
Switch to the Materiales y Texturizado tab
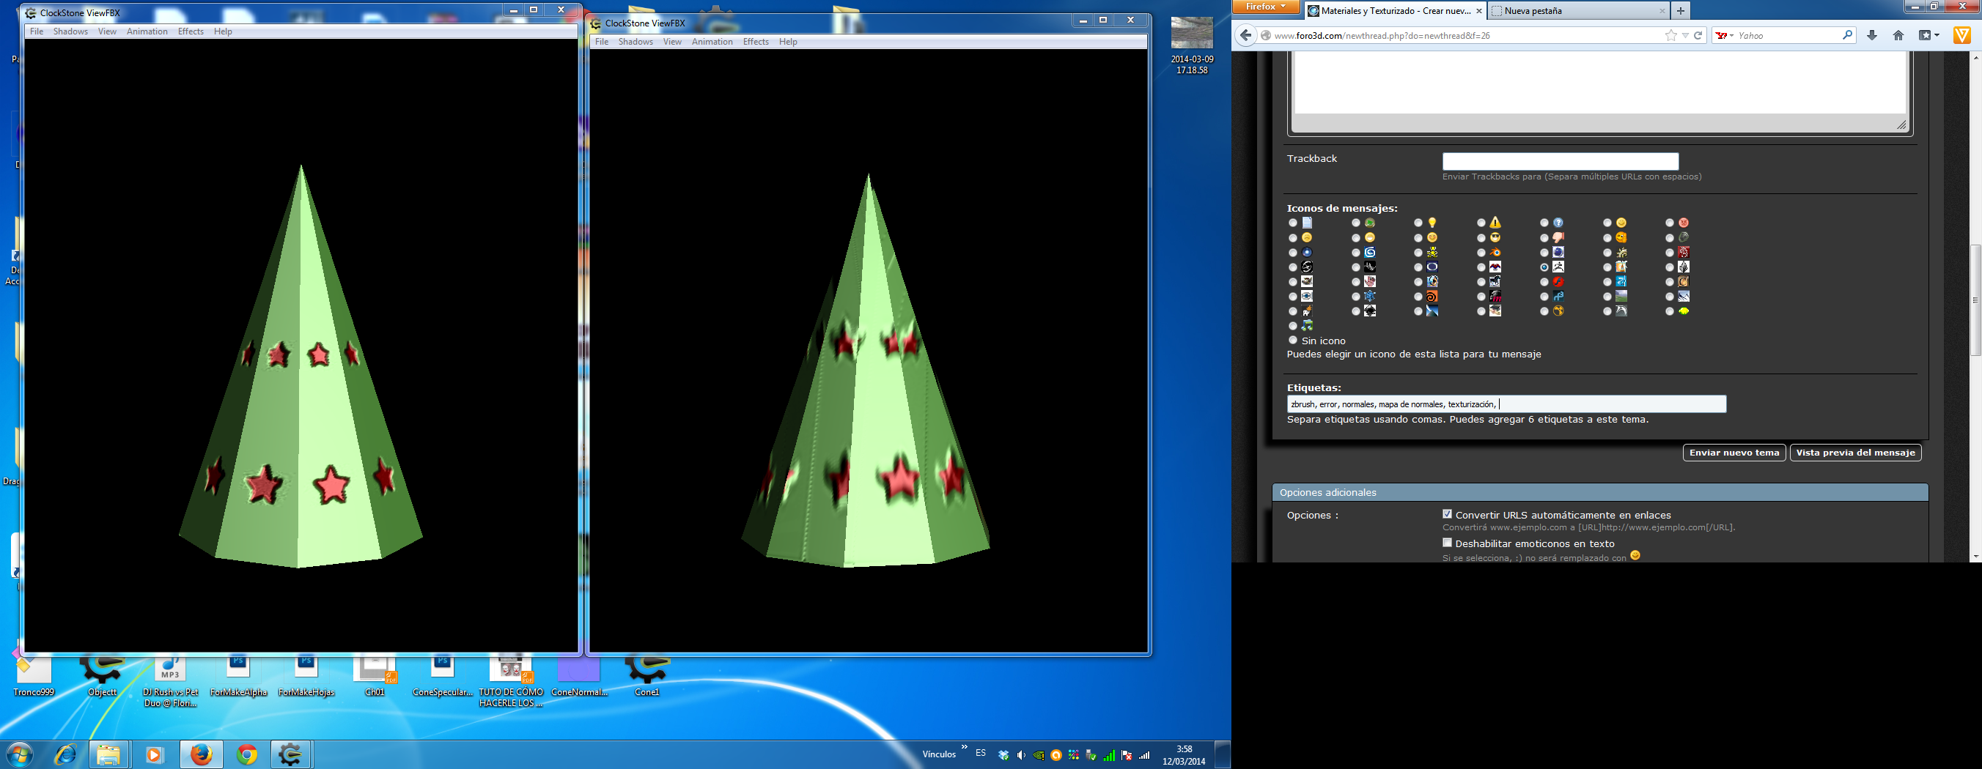coord(1394,11)
